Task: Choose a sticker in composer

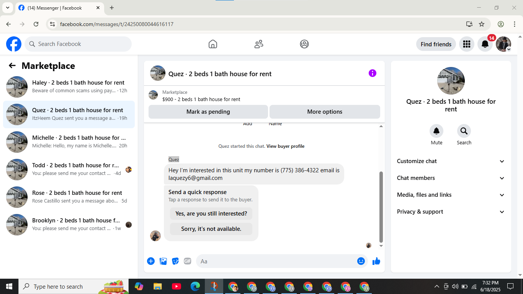Action: pyautogui.click(x=175, y=261)
